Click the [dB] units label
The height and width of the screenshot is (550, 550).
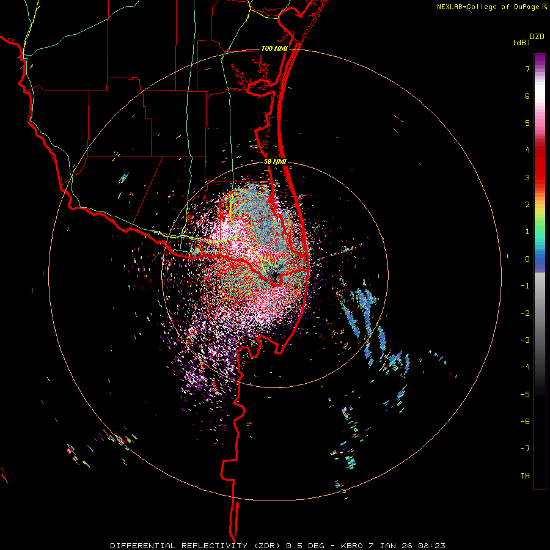[522, 43]
